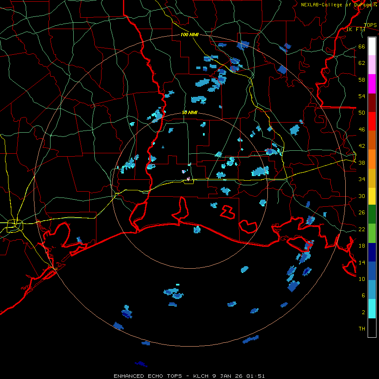The width and height of the screenshot is (379, 379).
Task: Click the "2" legend value
Action: (363, 312)
